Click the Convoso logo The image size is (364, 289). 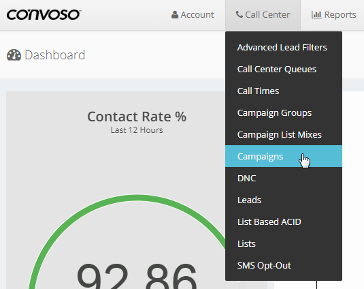click(44, 14)
